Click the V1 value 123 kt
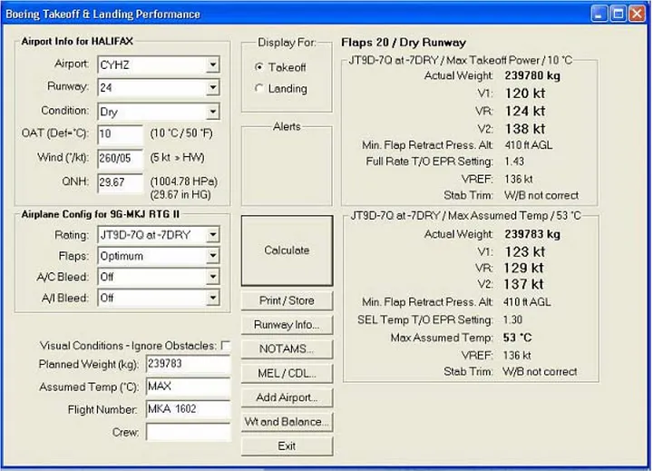The width and height of the screenshot is (653, 471). [x=525, y=251]
